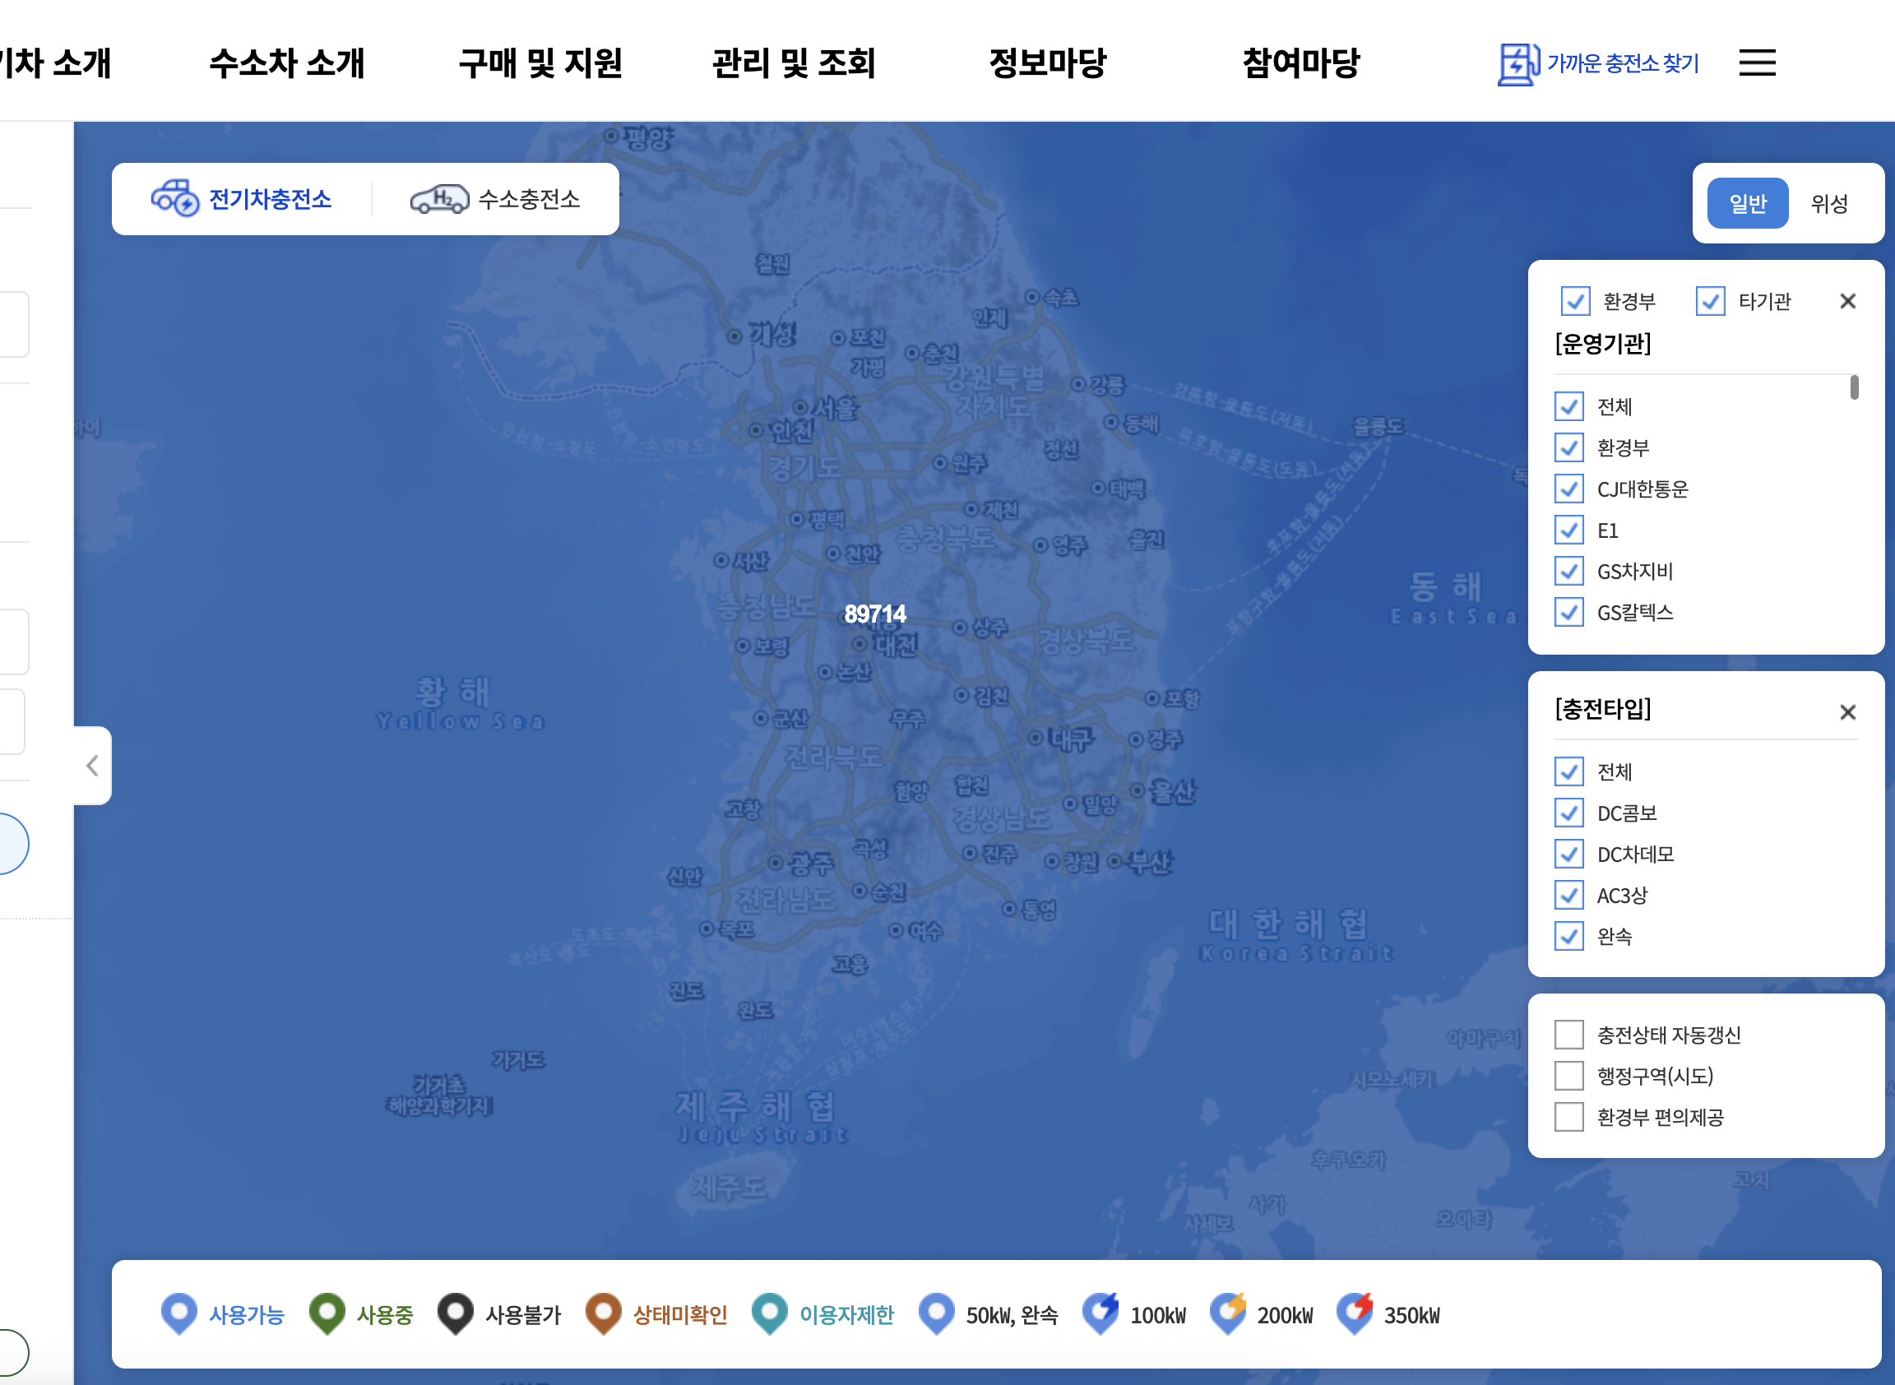
Task: Select the electric car charging station icon
Action: [x=174, y=199]
